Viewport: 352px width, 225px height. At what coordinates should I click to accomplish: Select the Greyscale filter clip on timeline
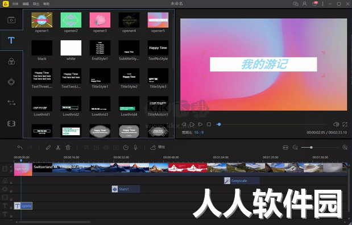(x=242, y=181)
